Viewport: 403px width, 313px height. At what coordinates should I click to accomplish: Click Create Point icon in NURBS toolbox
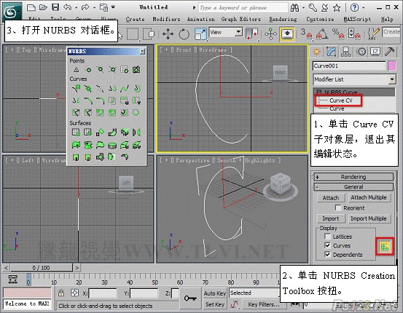[x=76, y=70]
